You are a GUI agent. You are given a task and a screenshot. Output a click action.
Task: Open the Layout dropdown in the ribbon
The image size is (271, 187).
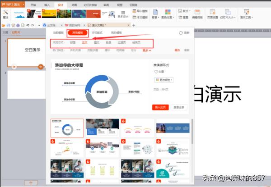(184, 11)
